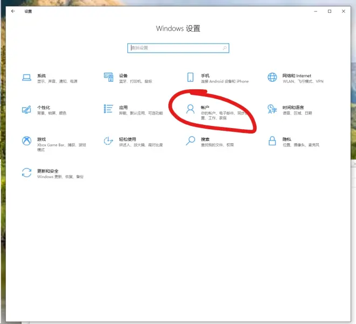Click the 应用 title text
356x324 pixels.
click(x=124, y=108)
